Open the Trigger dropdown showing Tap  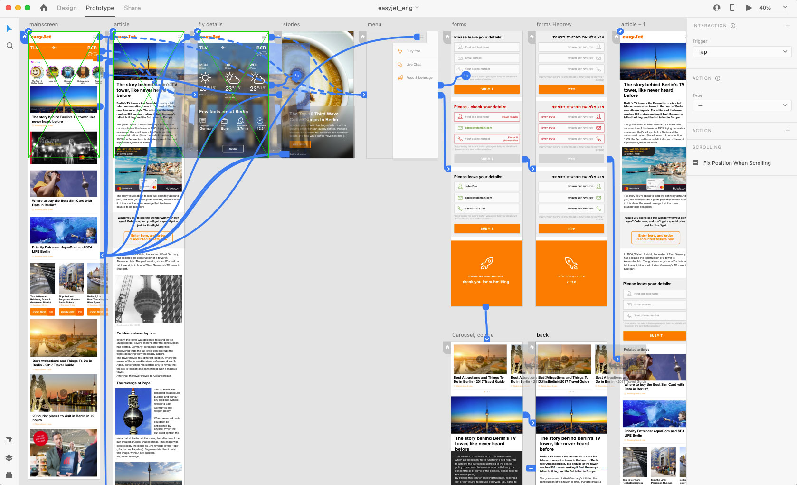click(x=741, y=52)
